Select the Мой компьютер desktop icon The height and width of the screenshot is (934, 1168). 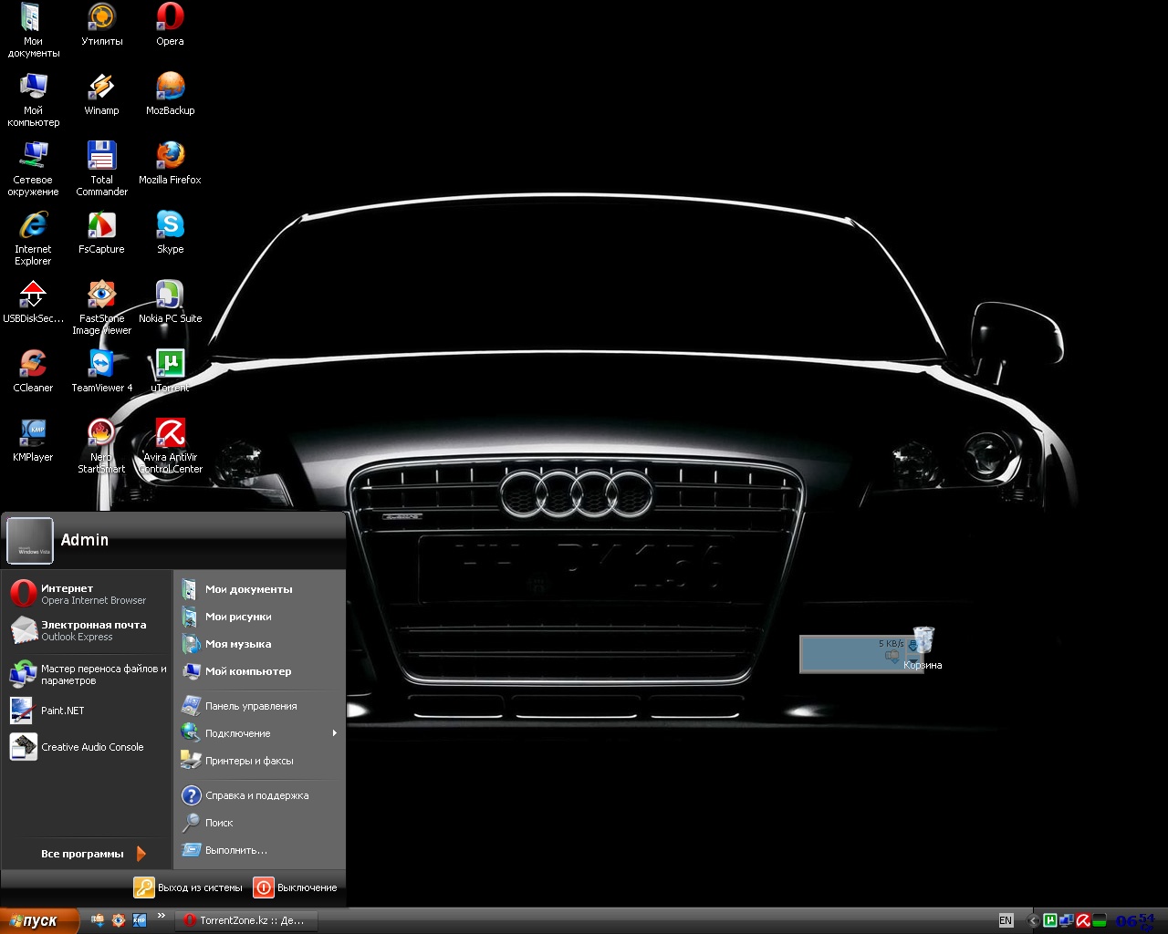point(33,99)
